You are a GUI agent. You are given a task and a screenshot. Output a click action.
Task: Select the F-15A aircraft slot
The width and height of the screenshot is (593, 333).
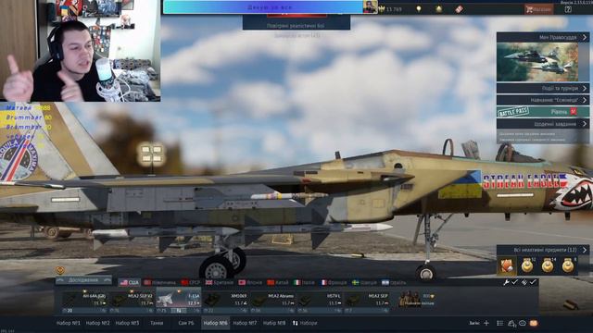(179, 300)
